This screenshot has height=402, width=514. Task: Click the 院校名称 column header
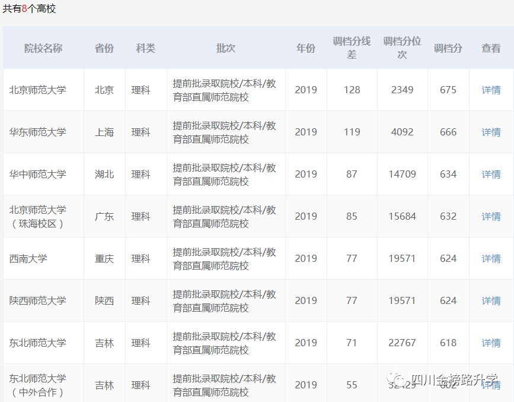click(x=43, y=48)
